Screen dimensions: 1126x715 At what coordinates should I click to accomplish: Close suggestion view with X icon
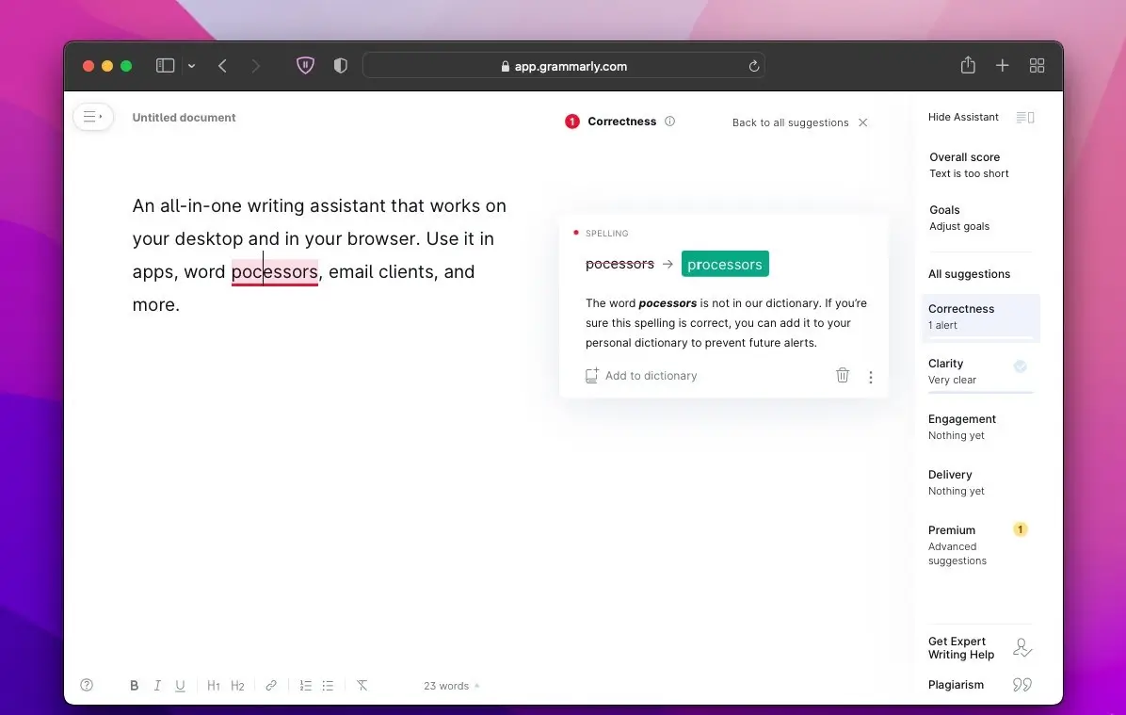(x=863, y=122)
